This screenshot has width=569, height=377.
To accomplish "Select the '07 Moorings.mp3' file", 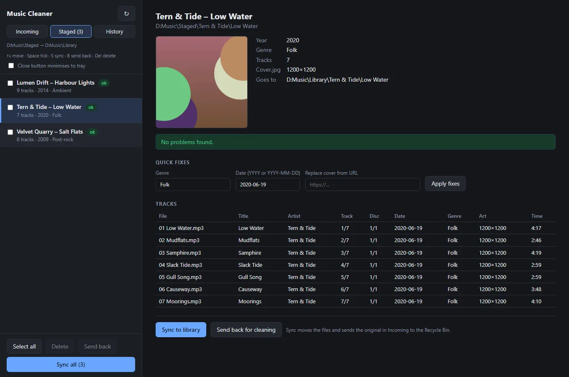I will 180,302.
